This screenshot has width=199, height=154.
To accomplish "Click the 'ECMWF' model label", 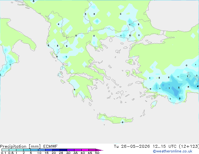I will point(51,146).
